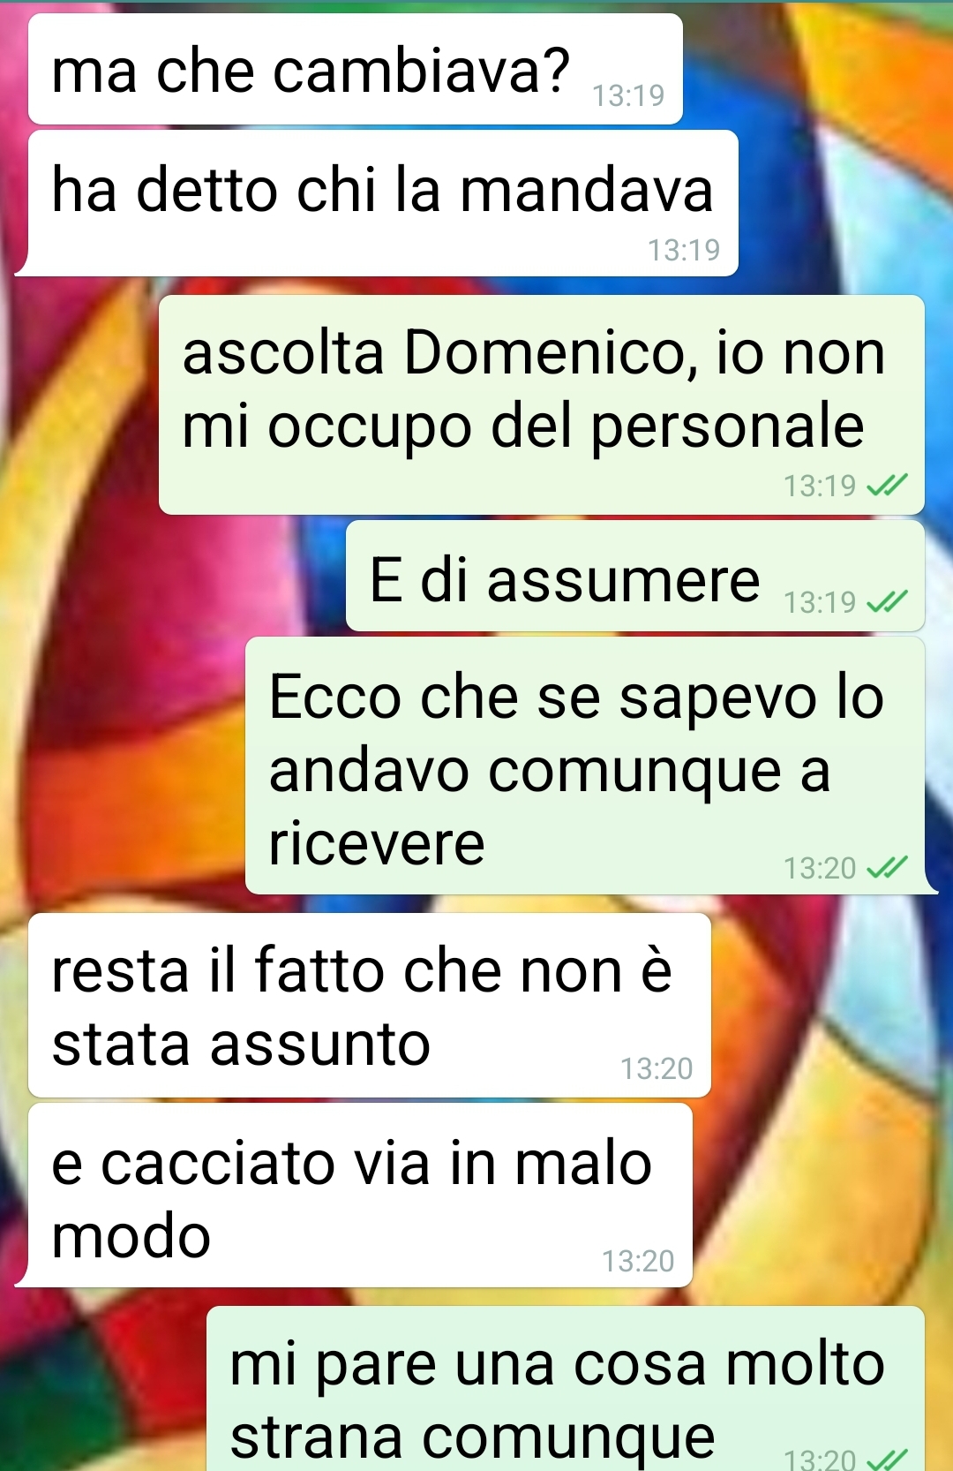Image resolution: width=953 pixels, height=1471 pixels.
Task: Click 13:20 timestamp on 'e cacciato via' message
Action: [638, 1261]
